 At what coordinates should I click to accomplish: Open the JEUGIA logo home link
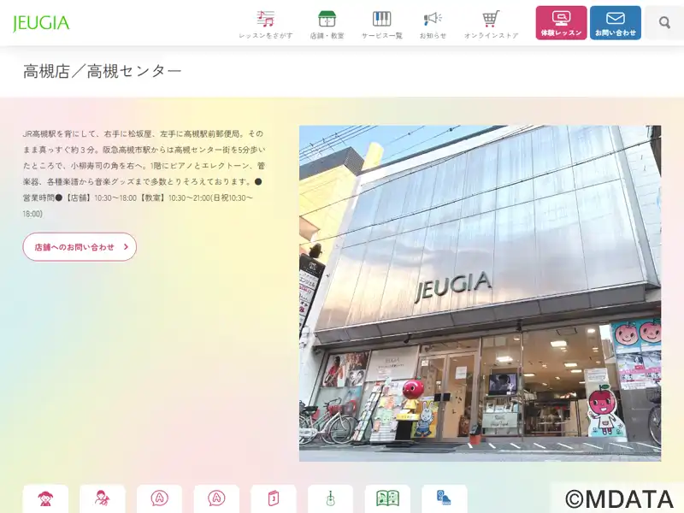coord(41,23)
